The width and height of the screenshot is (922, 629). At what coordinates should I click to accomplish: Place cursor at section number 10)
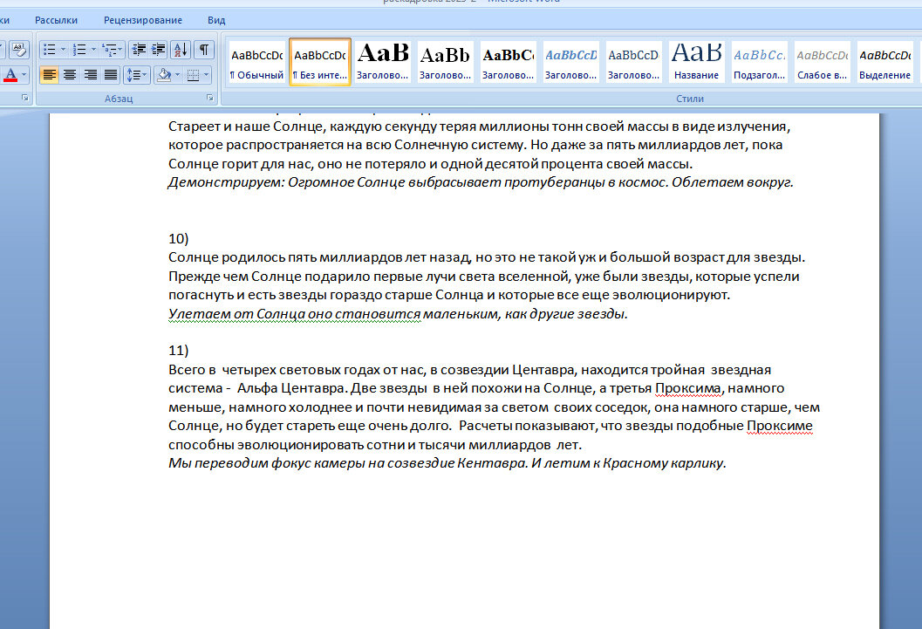[x=178, y=239]
